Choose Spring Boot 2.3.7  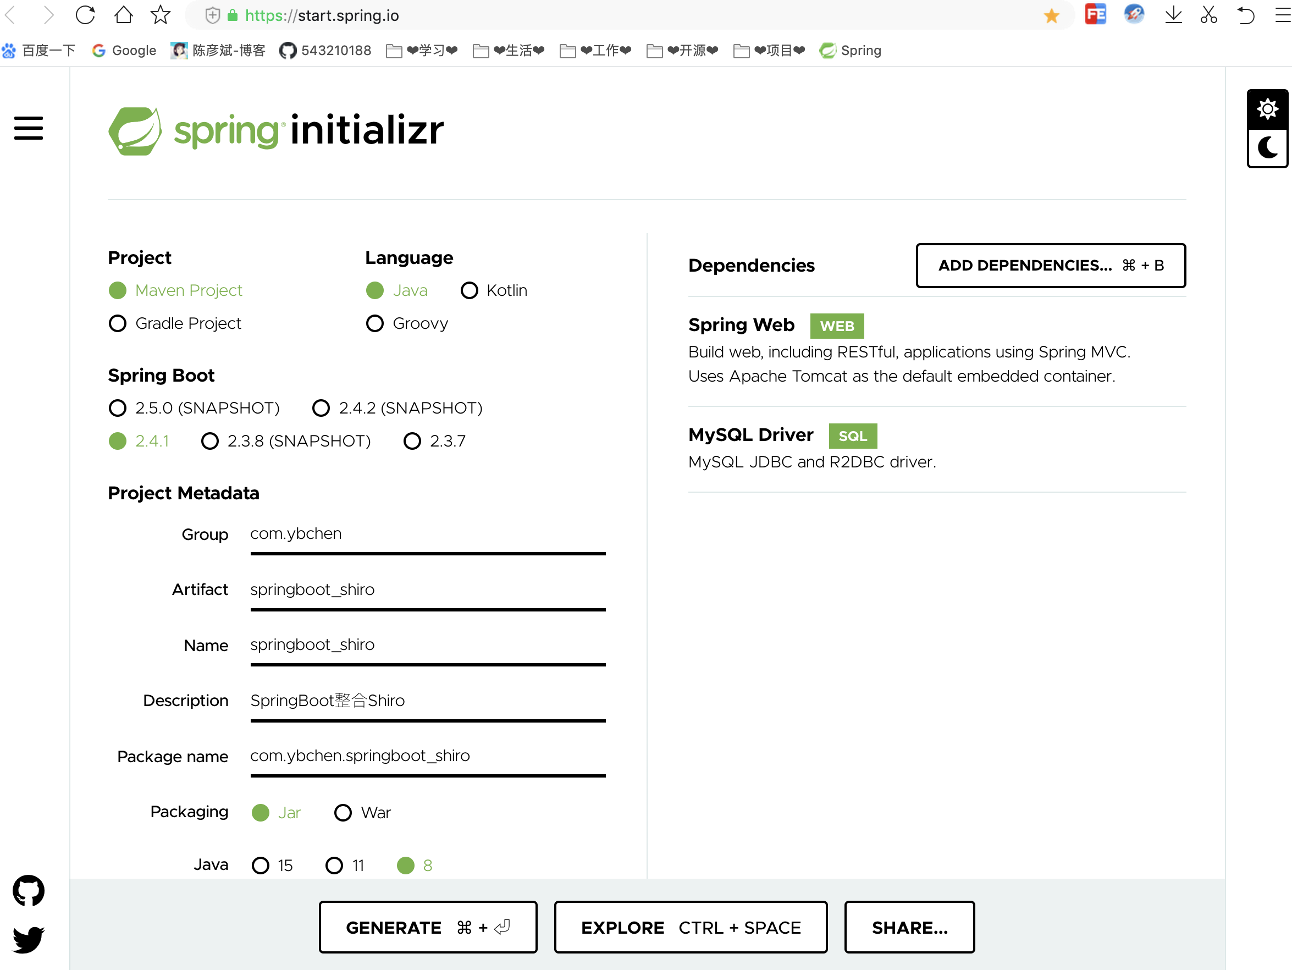435,440
